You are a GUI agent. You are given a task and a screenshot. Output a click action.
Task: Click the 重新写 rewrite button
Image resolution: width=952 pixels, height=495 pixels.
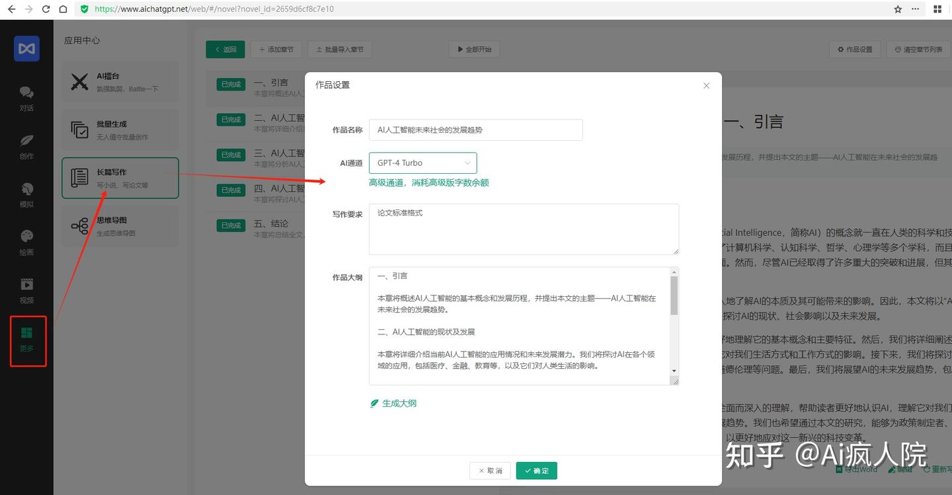point(937,469)
